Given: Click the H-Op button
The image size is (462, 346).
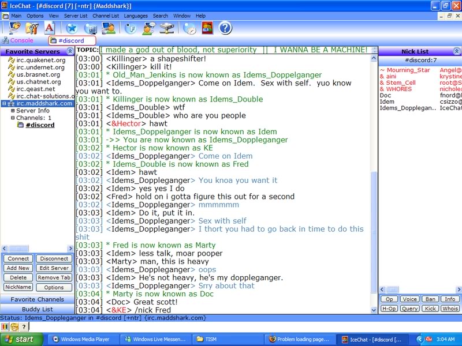Looking at the screenshot, I should [x=389, y=309].
